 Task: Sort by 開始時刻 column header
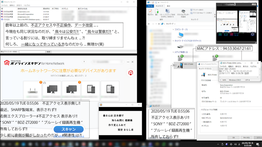point(46,8)
